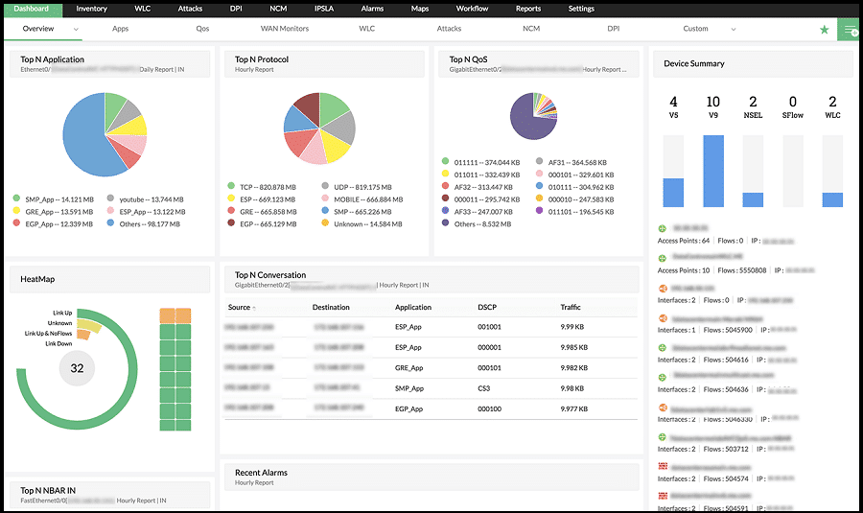This screenshot has width=863, height=513.
Task: Click the first orange device status icon
Action: 663,288
